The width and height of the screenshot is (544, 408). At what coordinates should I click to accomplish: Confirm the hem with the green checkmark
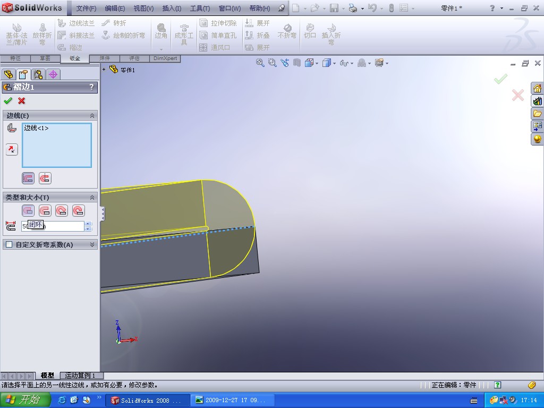pyautogui.click(x=8, y=100)
